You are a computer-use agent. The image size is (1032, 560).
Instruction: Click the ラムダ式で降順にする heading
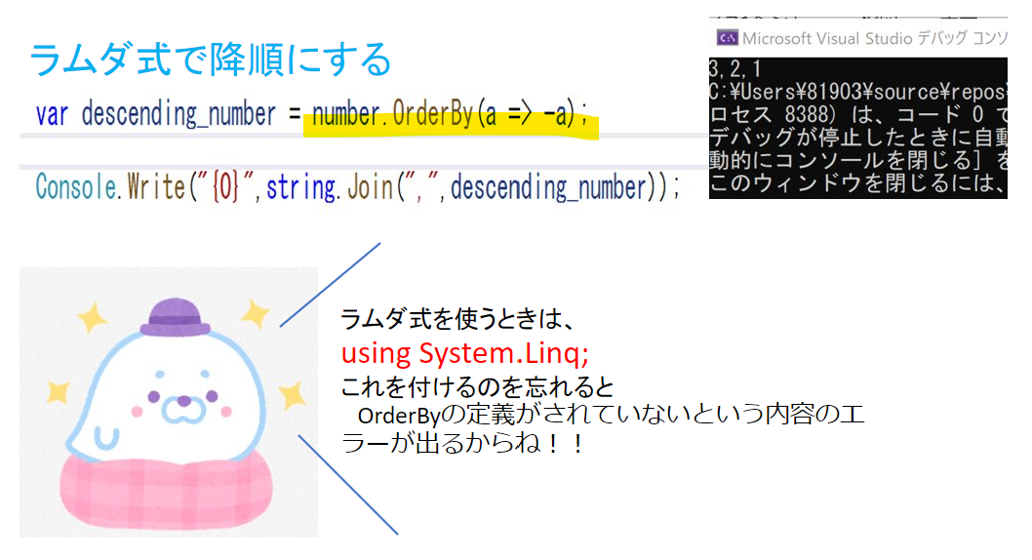tap(211, 60)
